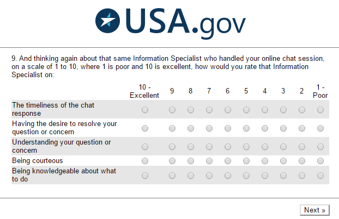Rate being courteous as 3
339x219 pixels.
point(283,161)
